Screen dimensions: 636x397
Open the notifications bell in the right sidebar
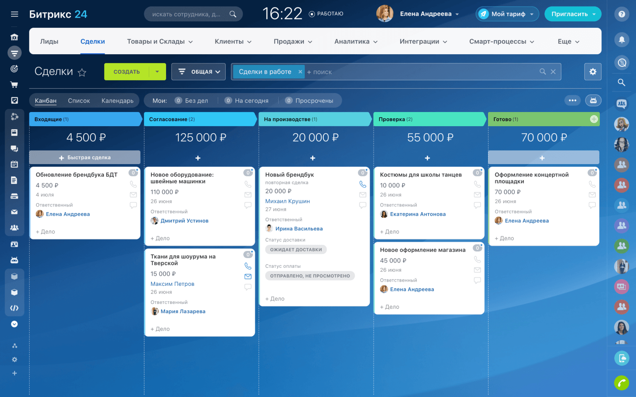click(621, 40)
